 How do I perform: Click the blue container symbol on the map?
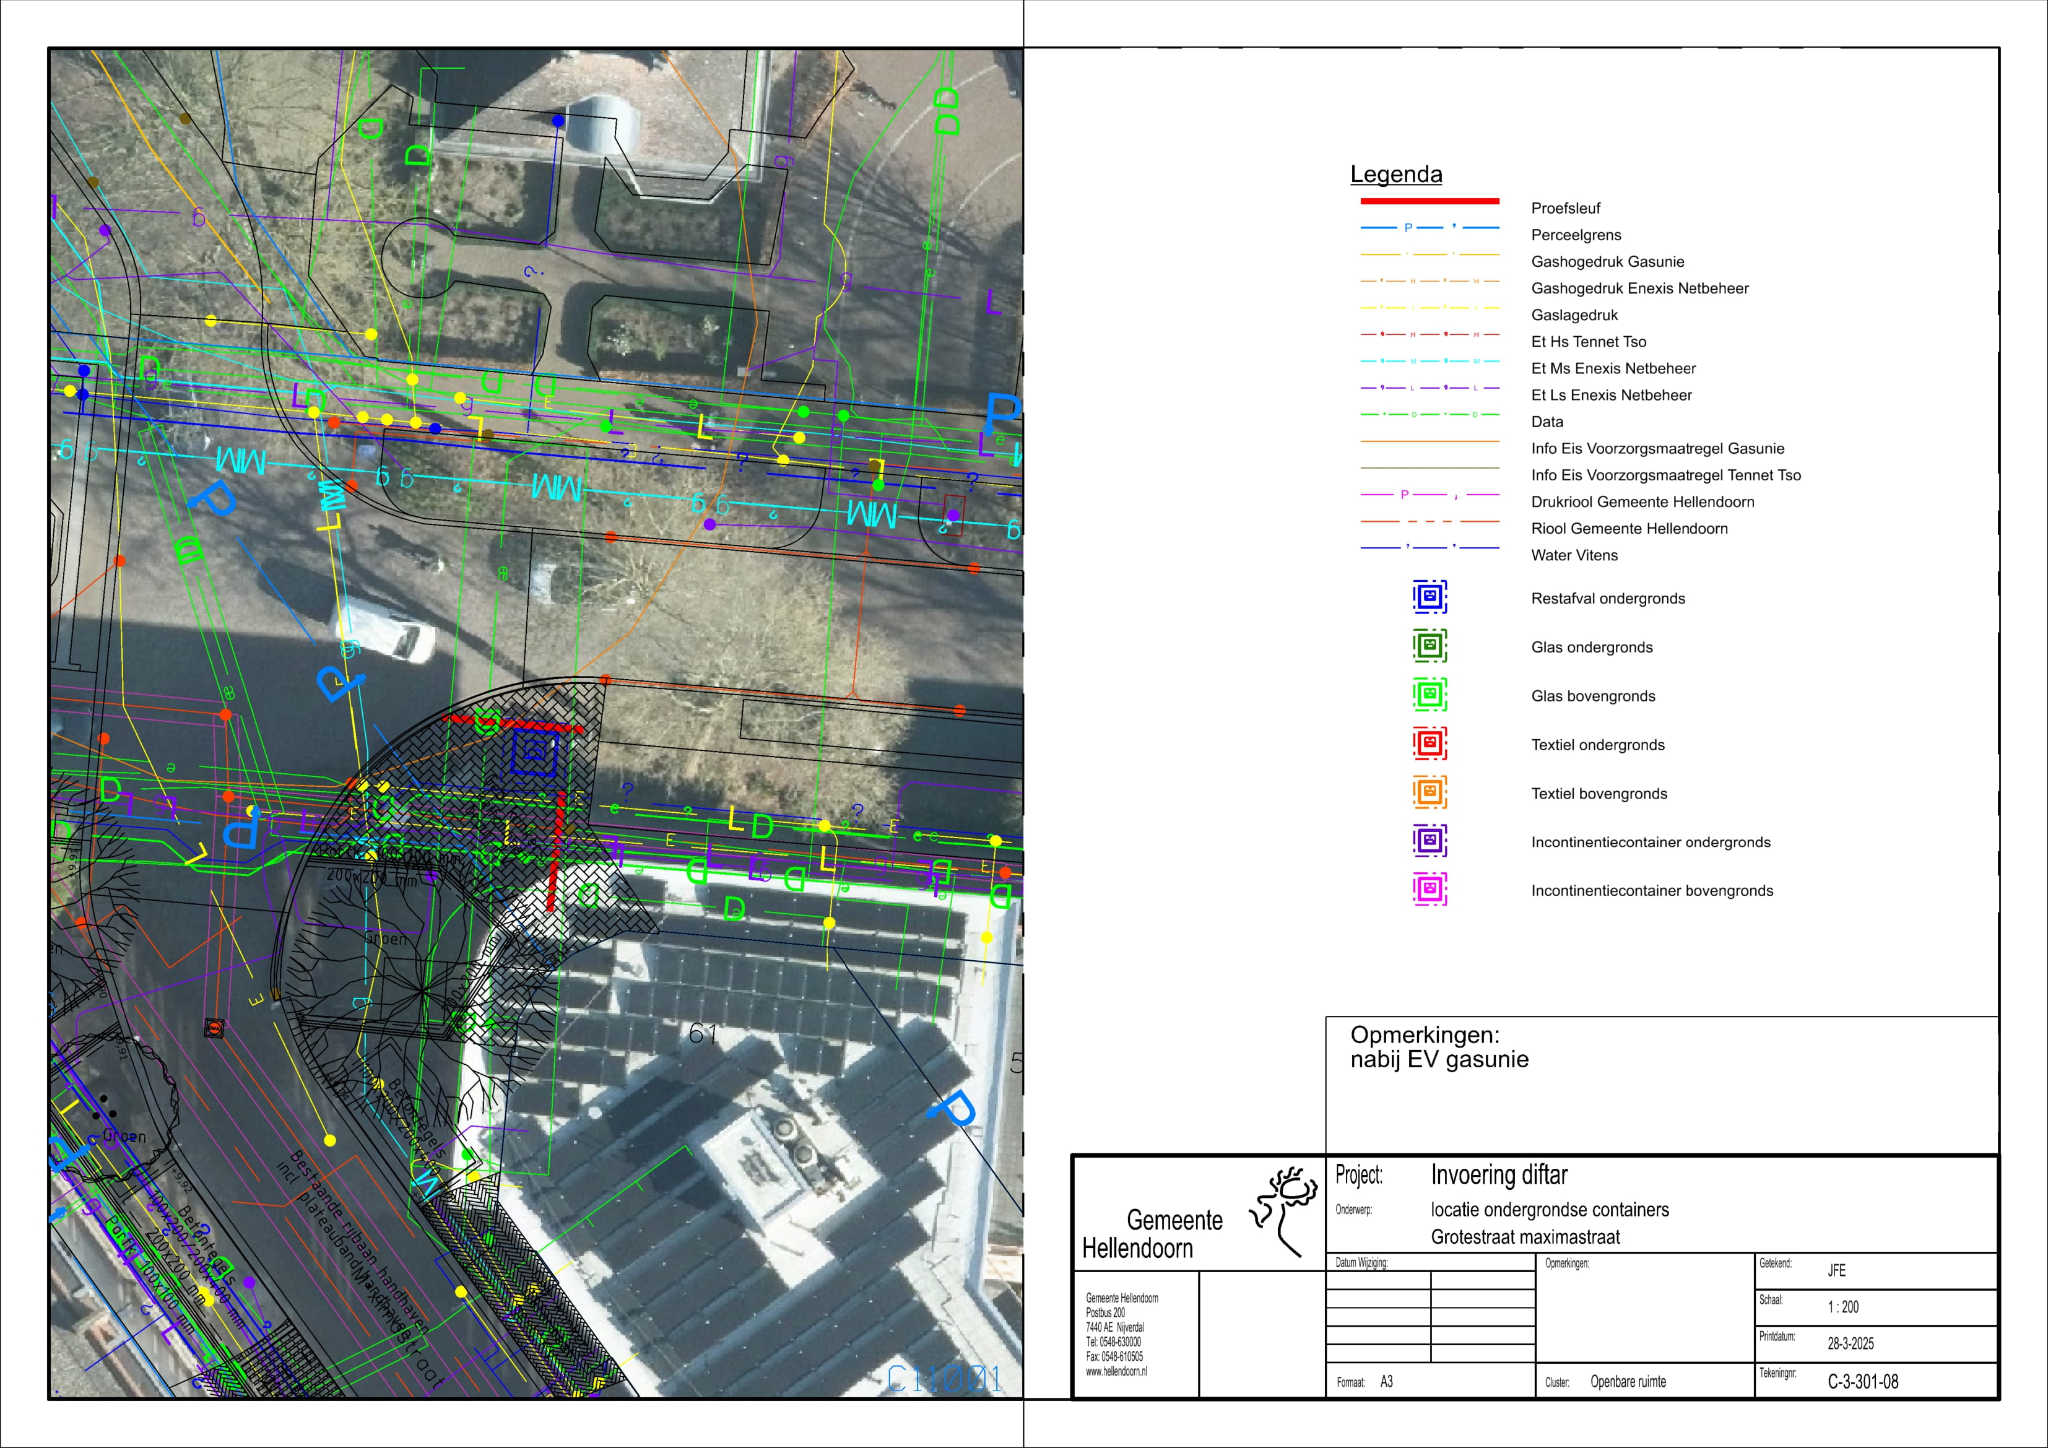[x=534, y=752]
